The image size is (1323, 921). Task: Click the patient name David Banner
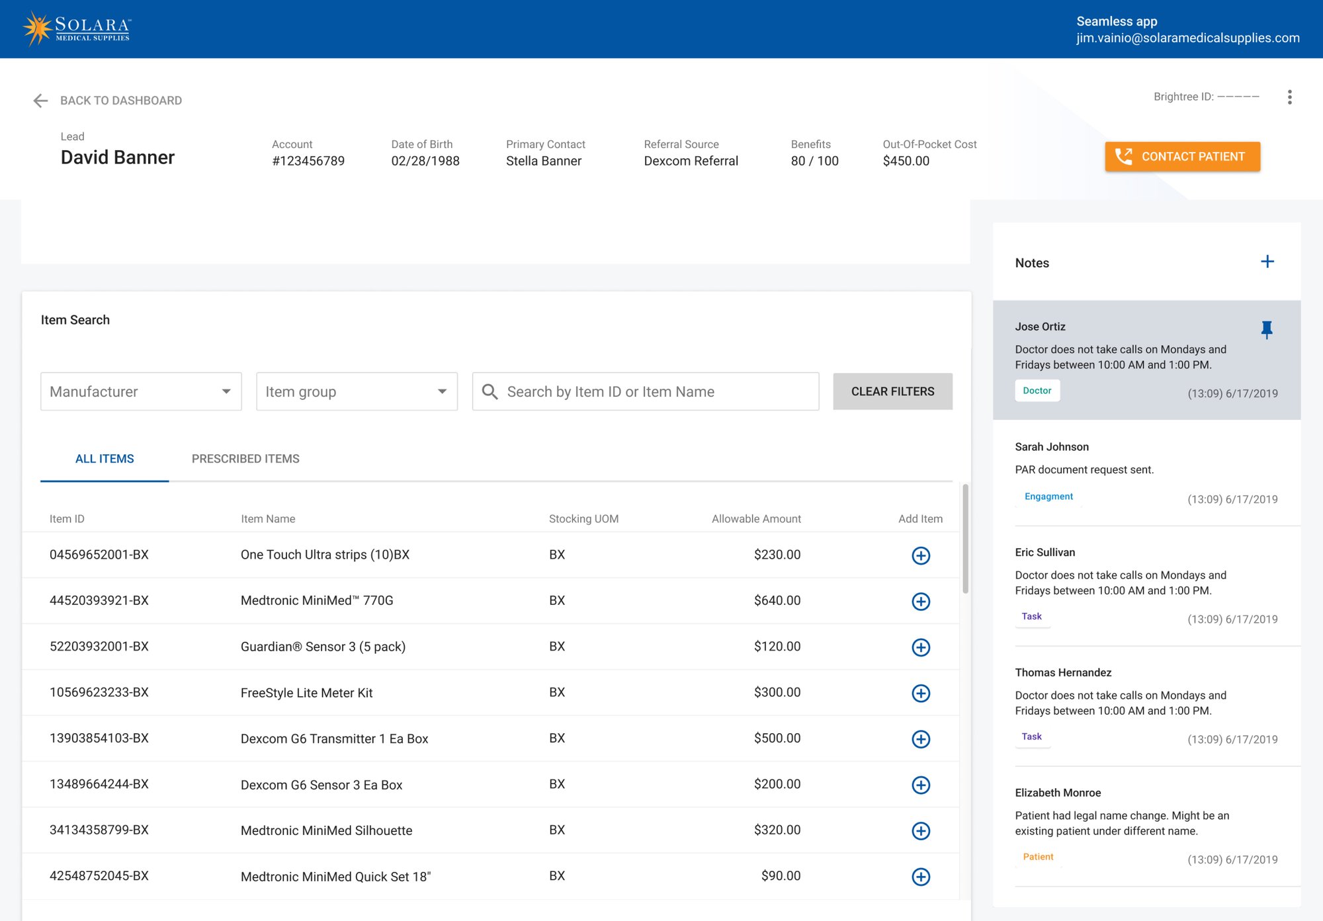[118, 157]
